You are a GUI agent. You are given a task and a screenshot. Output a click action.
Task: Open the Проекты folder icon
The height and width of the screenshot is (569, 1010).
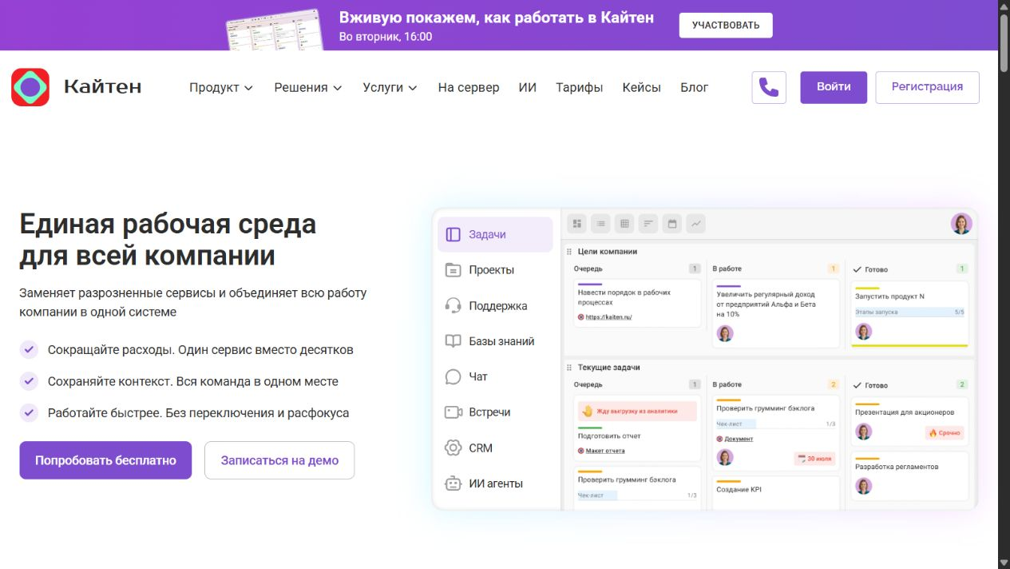coord(453,270)
